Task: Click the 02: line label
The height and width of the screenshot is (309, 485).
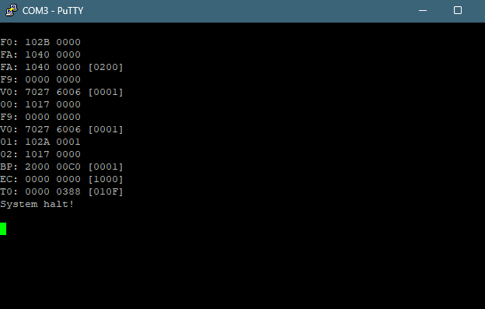Action: [x=9, y=154]
